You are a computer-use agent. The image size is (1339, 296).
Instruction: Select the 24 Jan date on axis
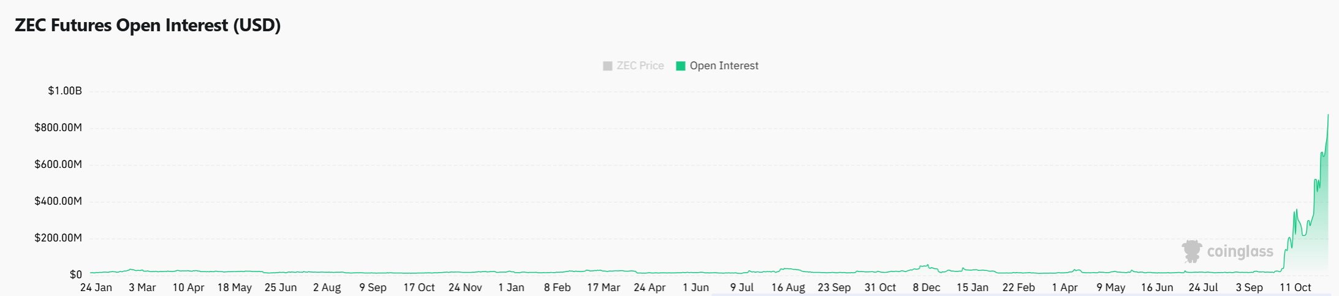(96, 287)
